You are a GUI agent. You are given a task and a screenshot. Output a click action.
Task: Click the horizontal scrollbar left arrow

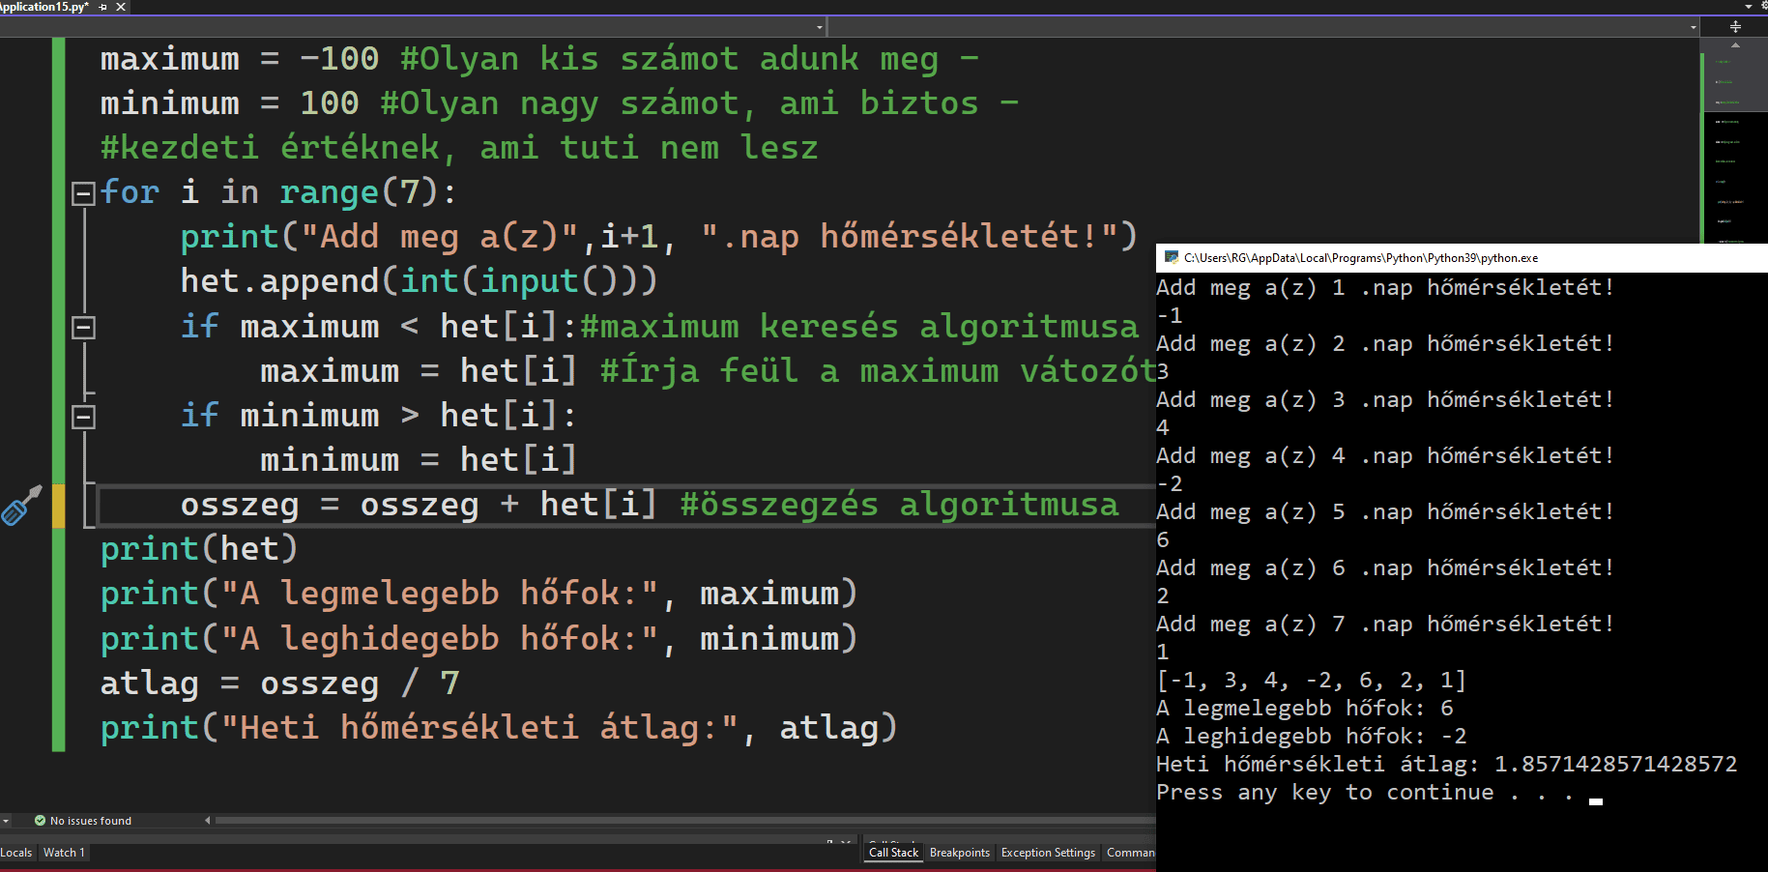208,821
